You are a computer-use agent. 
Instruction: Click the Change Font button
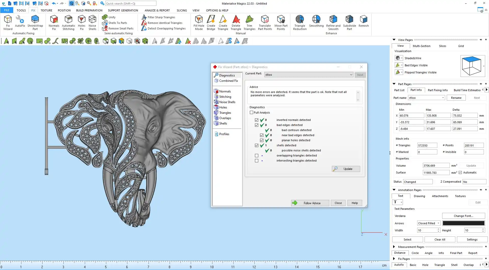(463, 216)
